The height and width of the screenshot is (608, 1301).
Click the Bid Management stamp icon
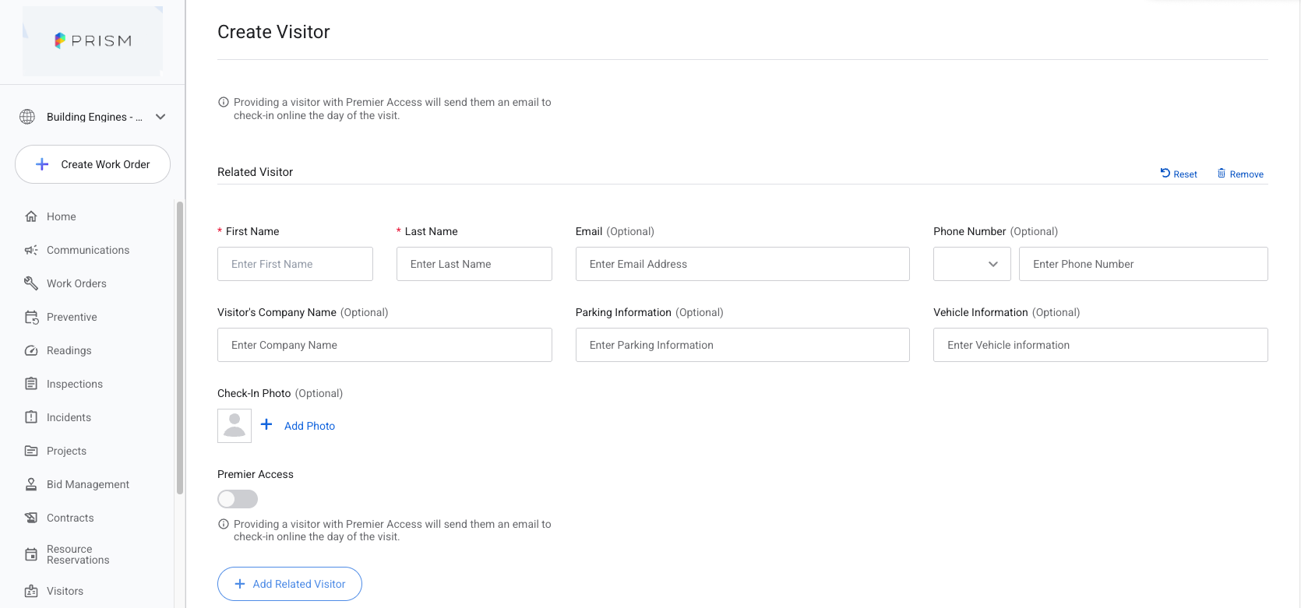click(31, 484)
